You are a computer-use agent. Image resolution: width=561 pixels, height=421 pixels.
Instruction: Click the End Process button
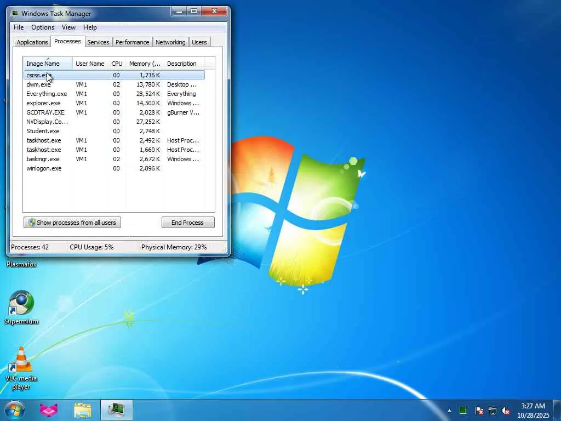pos(188,223)
